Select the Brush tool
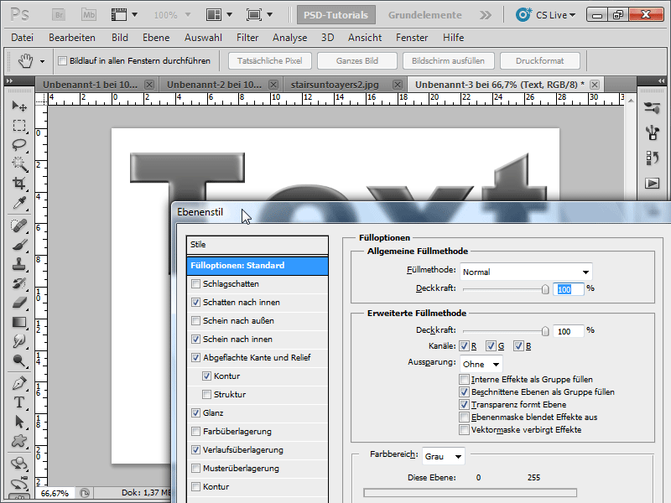The image size is (671, 503). [19, 245]
